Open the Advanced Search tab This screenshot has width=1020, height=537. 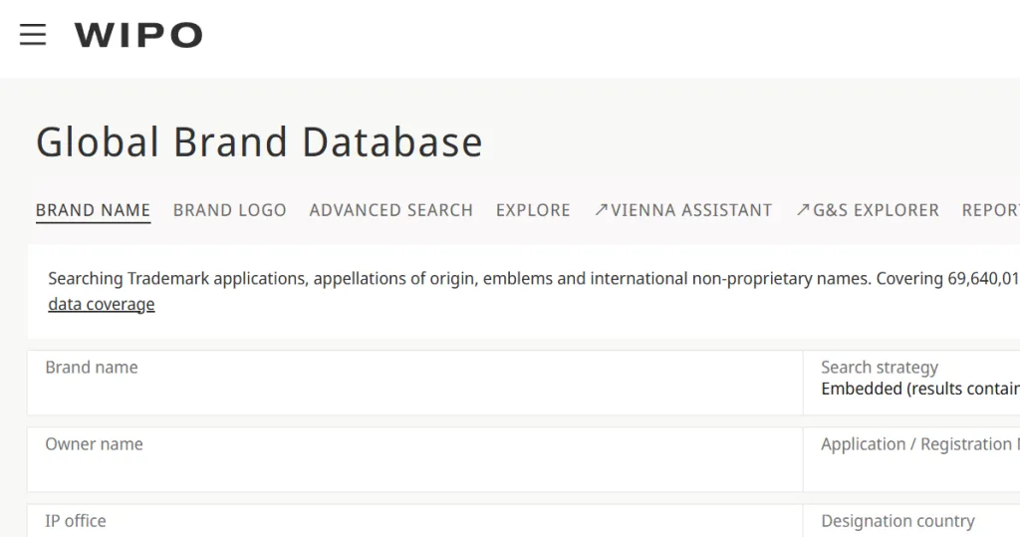[390, 210]
